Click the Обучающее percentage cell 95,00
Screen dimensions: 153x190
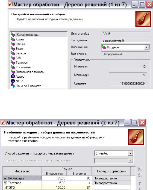tap(54, 178)
